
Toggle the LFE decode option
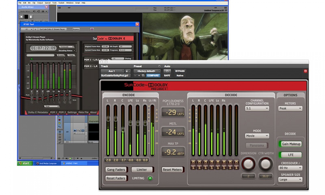[x=290, y=155]
